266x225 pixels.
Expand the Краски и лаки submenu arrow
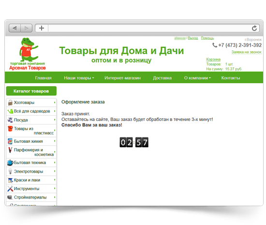55,180
